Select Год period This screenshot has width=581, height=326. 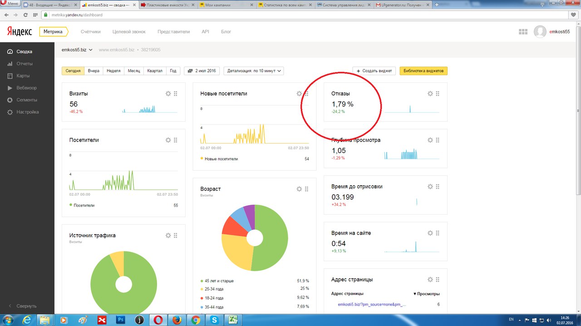(173, 71)
